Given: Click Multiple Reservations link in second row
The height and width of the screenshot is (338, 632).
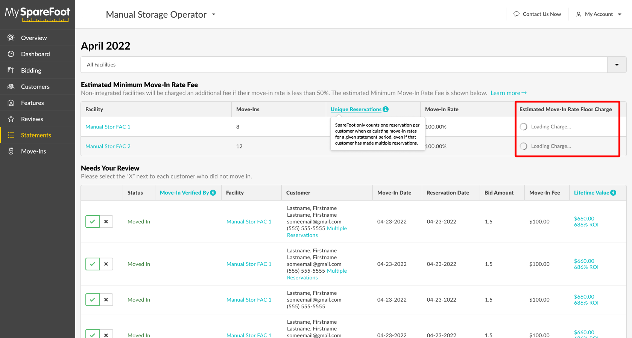Looking at the screenshot, I should point(317,274).
